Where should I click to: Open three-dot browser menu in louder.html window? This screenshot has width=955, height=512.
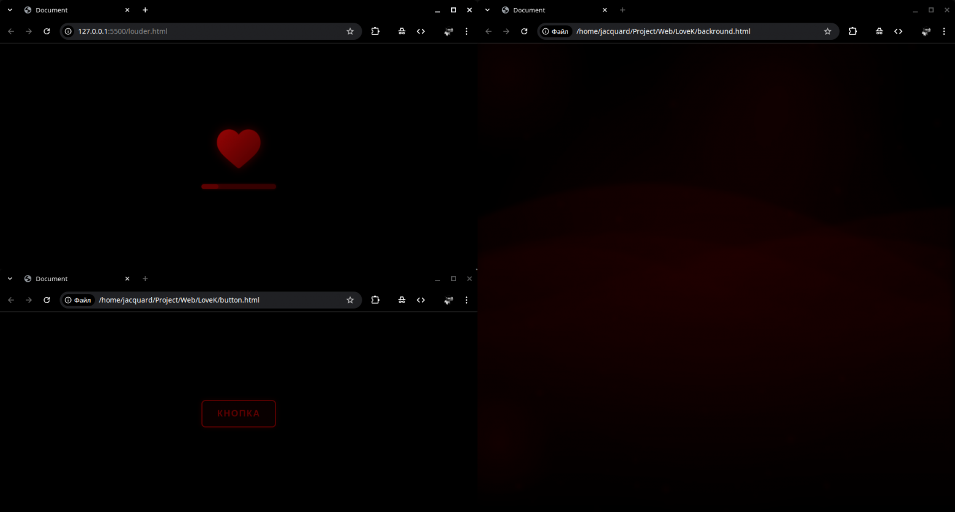pyautogui.click(x=466, y=31)
